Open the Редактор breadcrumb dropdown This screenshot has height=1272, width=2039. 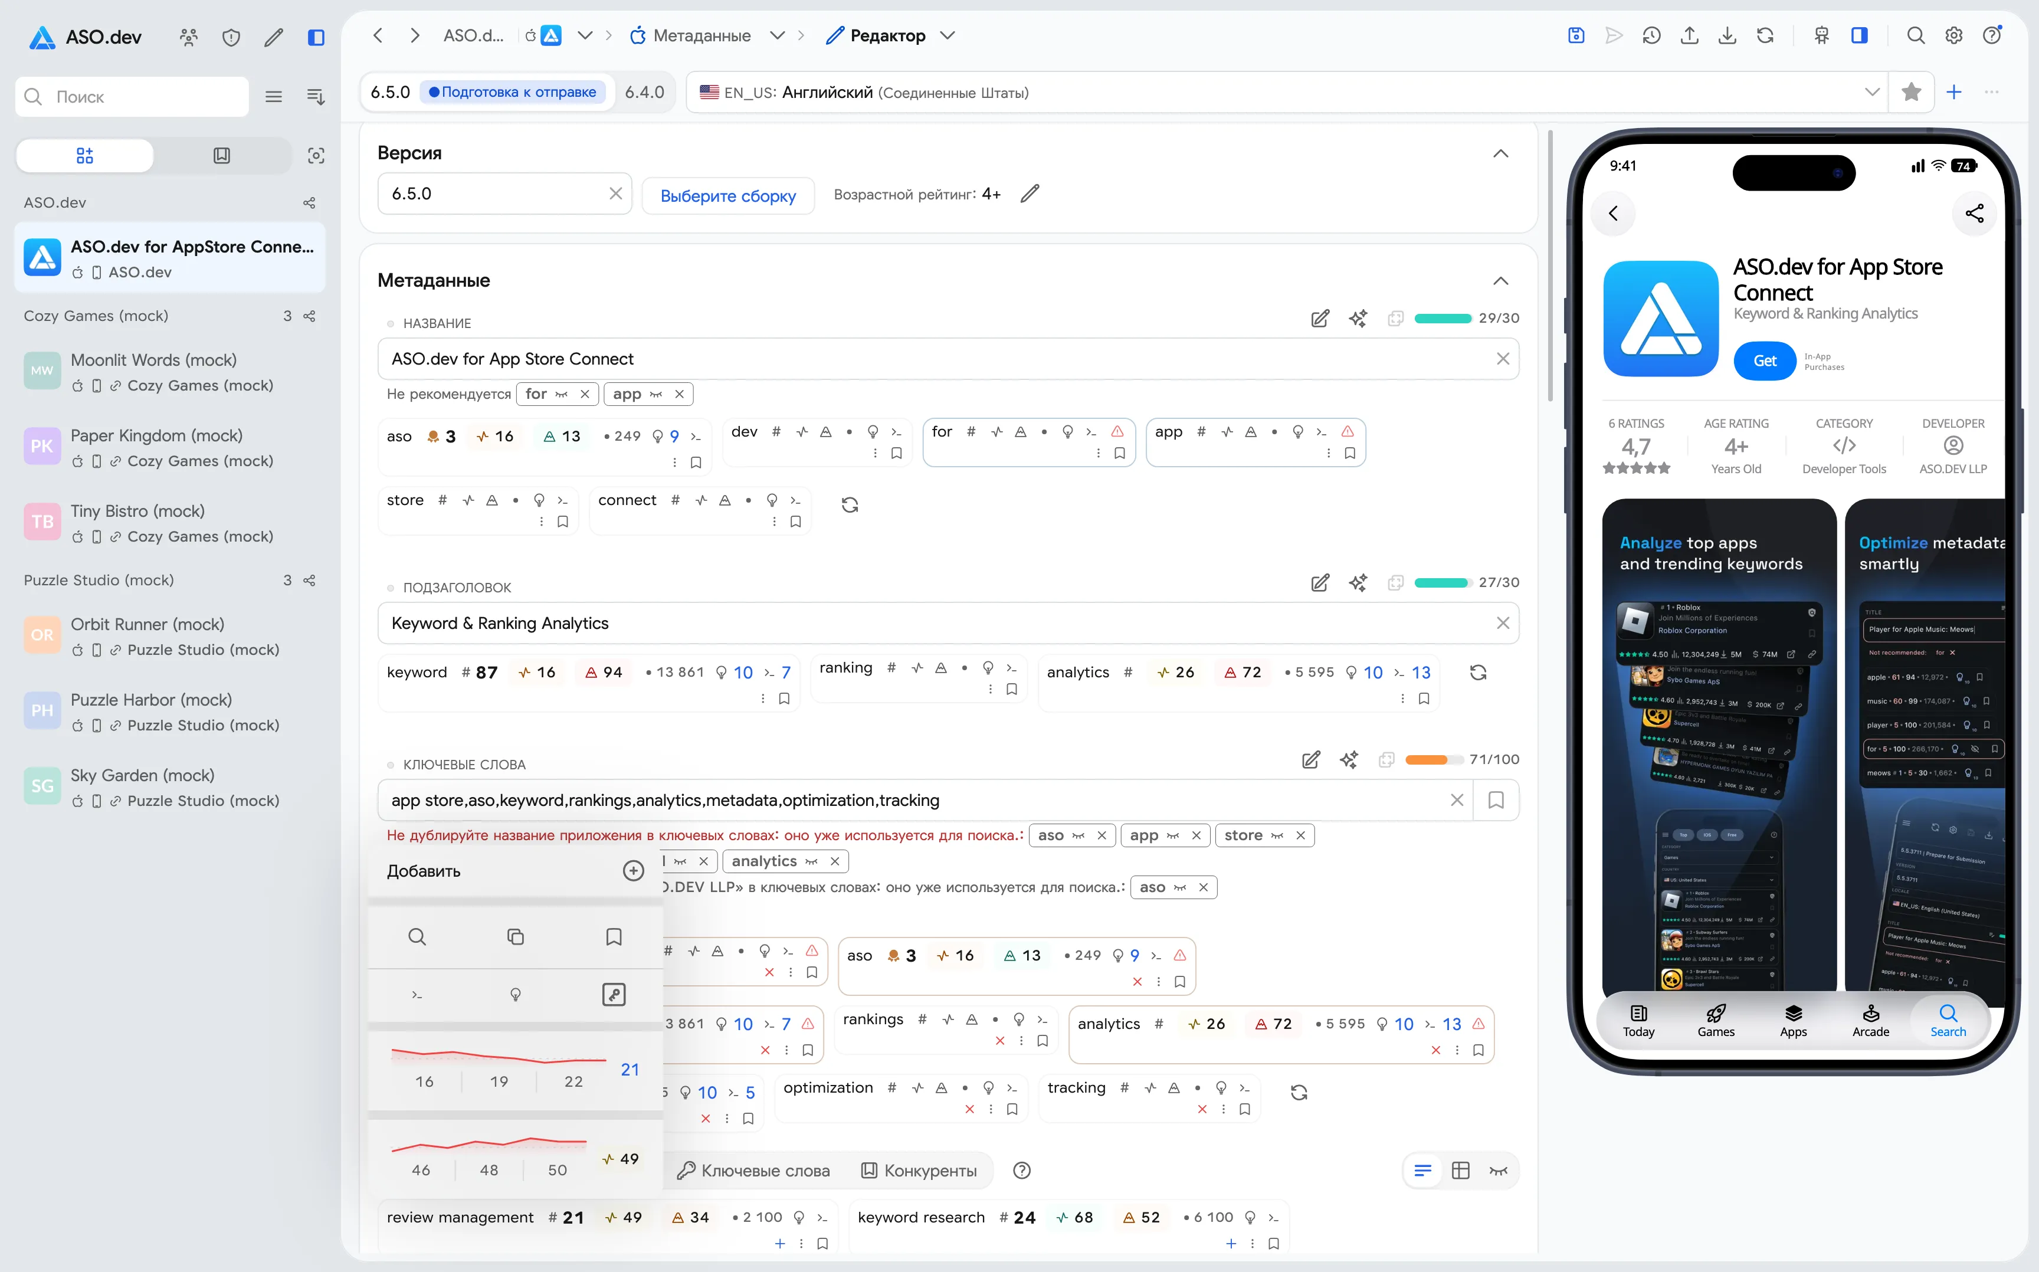coord(947,35)
